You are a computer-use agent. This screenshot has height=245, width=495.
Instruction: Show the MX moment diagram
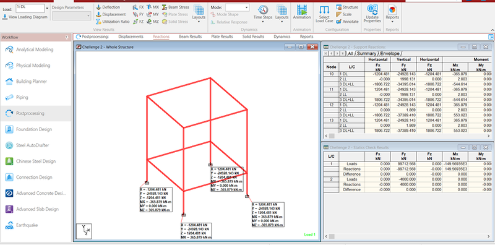[153, 7]
